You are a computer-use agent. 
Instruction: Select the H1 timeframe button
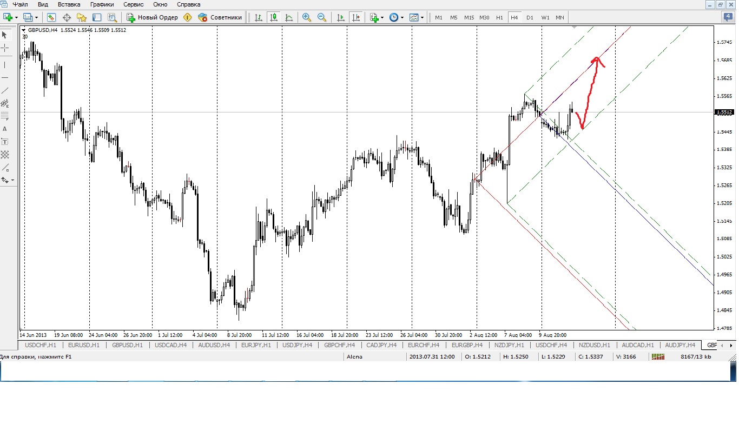[499, 17]
